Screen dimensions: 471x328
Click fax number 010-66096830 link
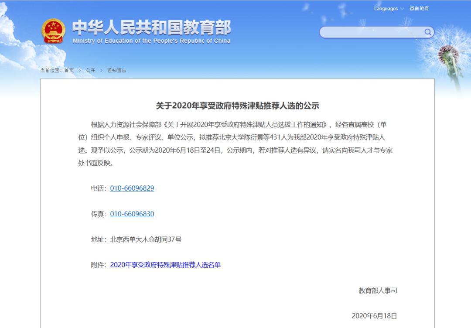click(x=132, y=214)
